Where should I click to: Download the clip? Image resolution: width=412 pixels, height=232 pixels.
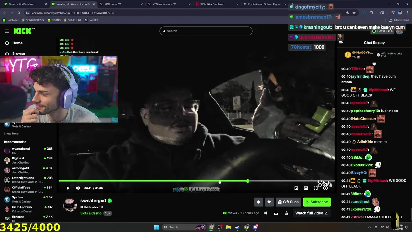pos(276,213)
